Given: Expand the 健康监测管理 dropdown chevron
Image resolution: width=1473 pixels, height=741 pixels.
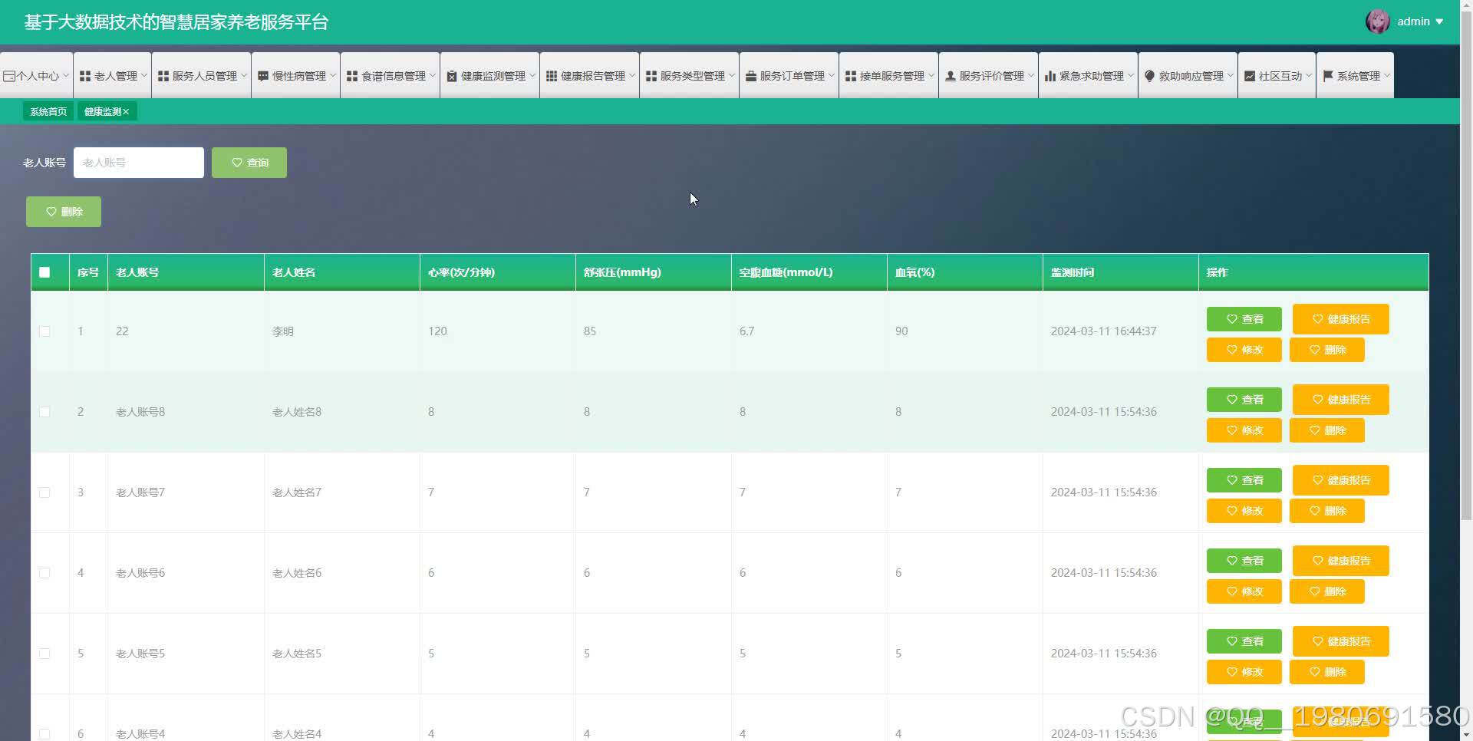Looking at the screenshot, I should [x=532, y=75].
